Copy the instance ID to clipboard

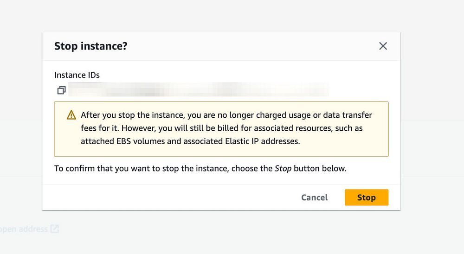click(61, 90)
